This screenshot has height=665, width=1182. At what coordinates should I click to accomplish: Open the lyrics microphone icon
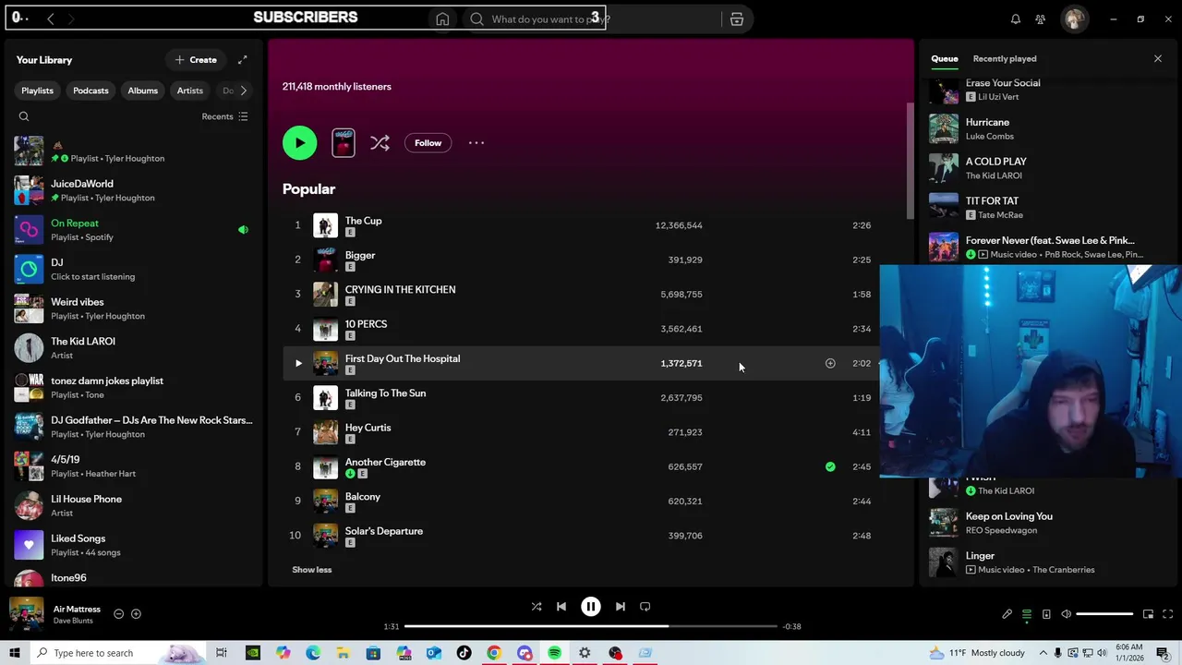point(1007,614)
